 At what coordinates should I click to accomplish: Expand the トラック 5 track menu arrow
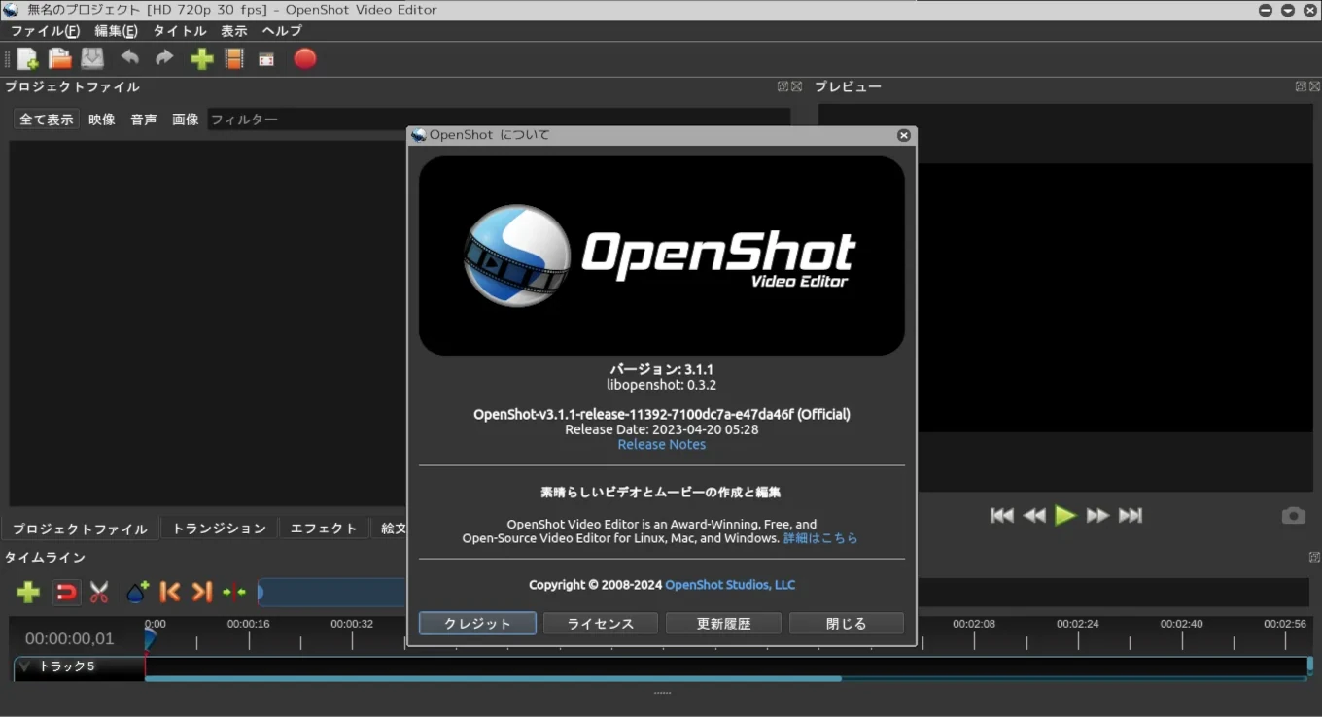[x=24, y=666]
